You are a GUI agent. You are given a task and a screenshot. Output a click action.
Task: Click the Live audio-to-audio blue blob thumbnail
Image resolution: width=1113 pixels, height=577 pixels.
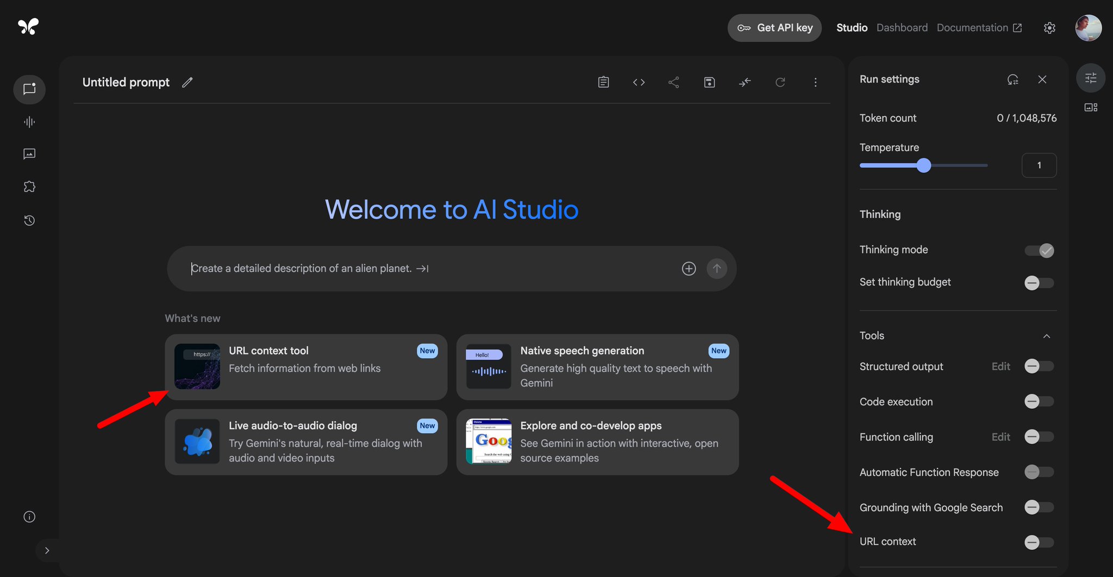(x=197, y=441)
